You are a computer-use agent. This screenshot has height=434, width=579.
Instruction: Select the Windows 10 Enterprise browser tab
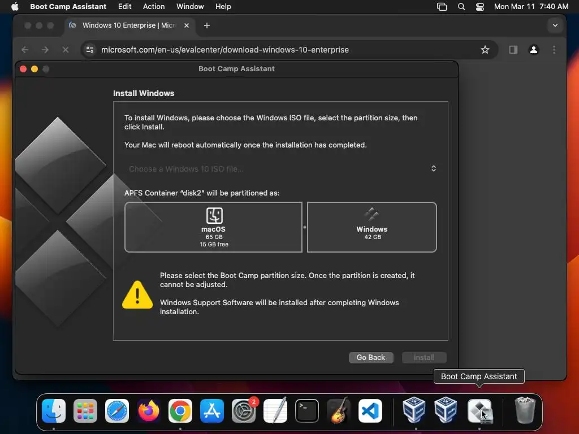coord(129,25)
